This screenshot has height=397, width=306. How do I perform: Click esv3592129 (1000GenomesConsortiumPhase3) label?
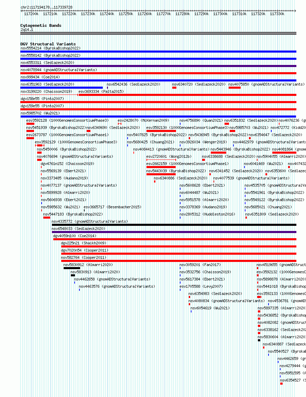pyautogui.click(x=76, y=142)
